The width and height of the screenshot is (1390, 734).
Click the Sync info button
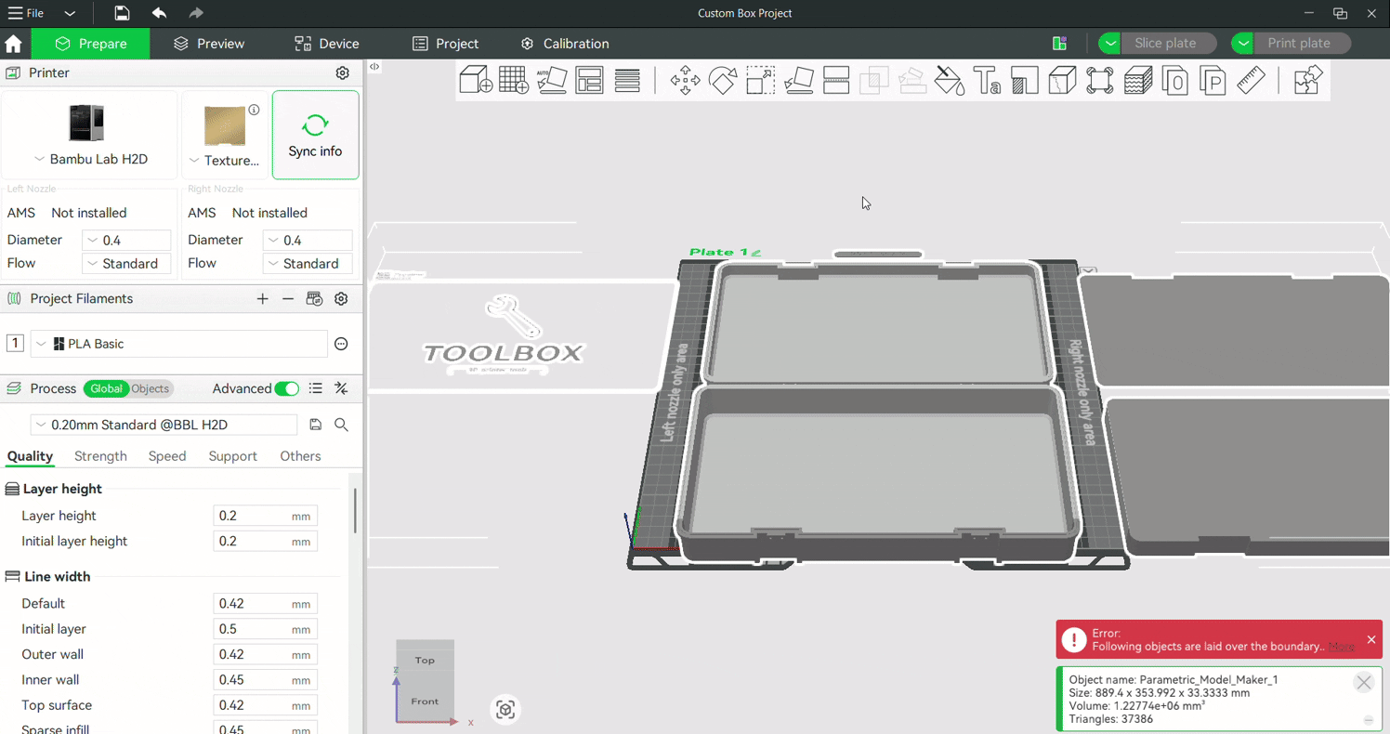coord(315,136)
